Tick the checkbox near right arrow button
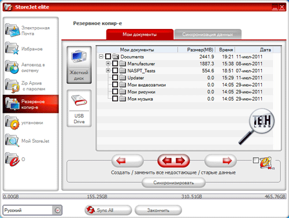Screen dimensions: 289x218 click(x=255, y=160)
